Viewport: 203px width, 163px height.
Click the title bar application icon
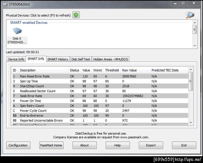point(5,4)
